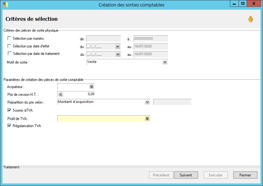Click the Prix de cession H.T. field
Screen dimensions: 263x186
pos(79,94)
